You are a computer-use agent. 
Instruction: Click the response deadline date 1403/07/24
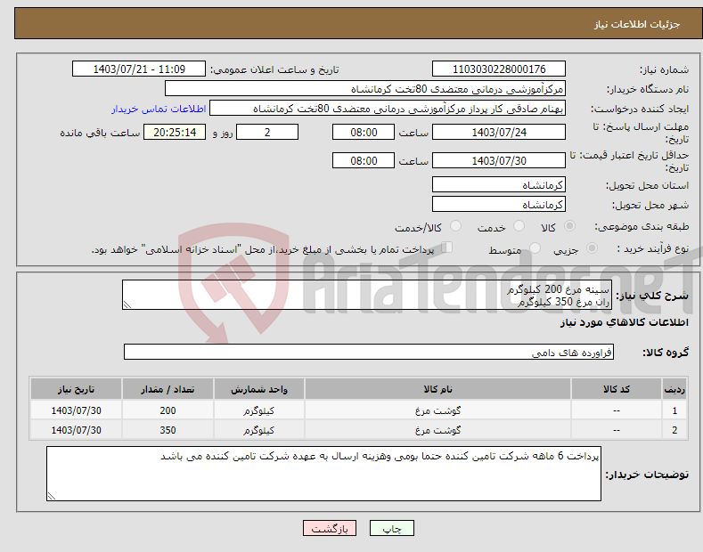click(x=499, y=132)
